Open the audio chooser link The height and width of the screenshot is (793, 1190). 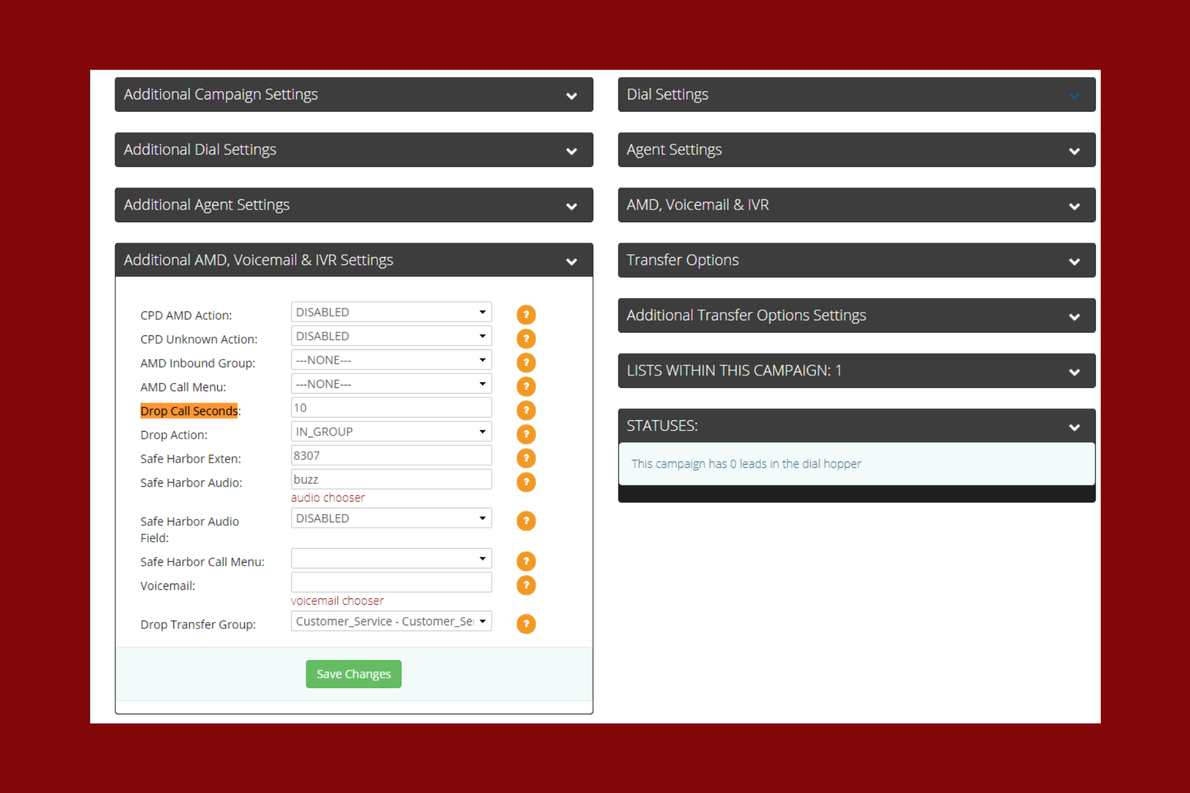[328, 498]
